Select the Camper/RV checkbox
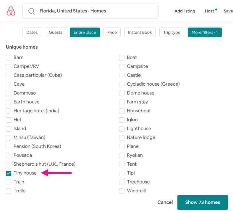The image size is (233, 211). click(9, 66)
